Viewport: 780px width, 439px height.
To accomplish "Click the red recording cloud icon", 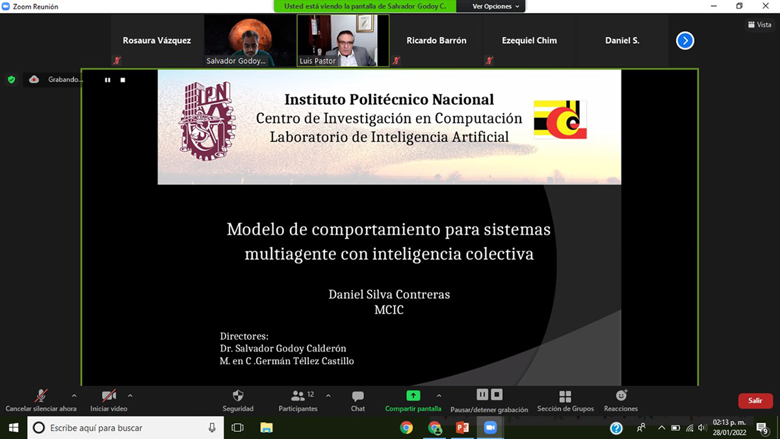I will (x=34, y=79).
